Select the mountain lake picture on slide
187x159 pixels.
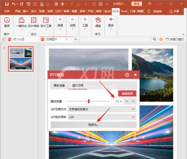click(153, 75)
